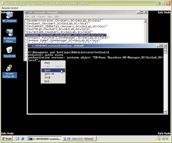This screenshot has height=143, width=172.
Task: Click the cmd.exe window title icon
Action: tap(30, 46)
